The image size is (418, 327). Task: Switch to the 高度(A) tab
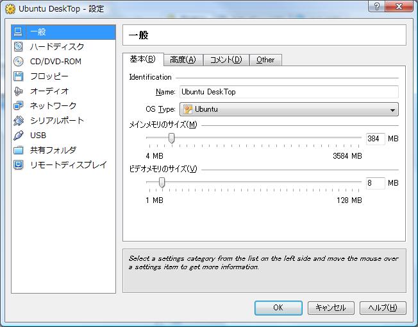[183, 60]
